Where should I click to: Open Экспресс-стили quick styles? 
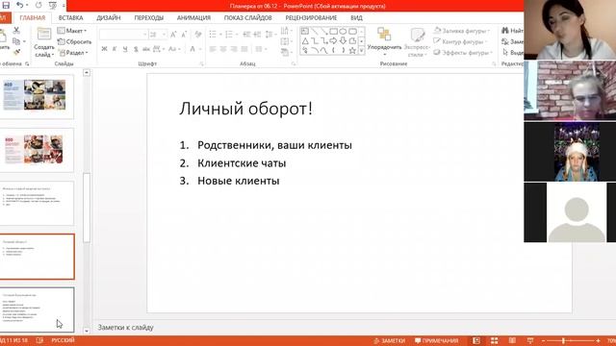[417, 42]
